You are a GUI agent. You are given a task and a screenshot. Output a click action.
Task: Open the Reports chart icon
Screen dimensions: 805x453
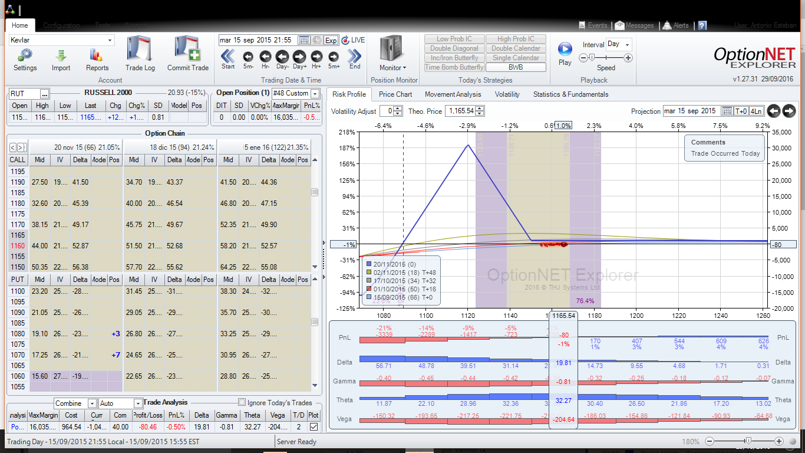pyautogui.click(x=97, y=55)
